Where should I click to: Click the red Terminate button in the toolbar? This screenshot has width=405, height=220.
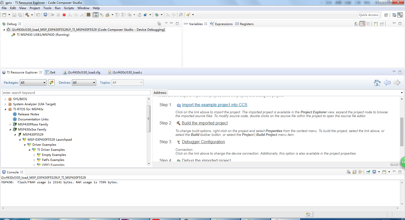tap(64, 15)
